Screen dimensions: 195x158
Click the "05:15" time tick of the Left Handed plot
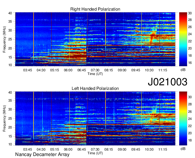pos(54,149)
